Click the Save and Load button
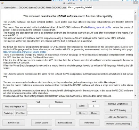139x130 pixels. (x=65, y=123)
